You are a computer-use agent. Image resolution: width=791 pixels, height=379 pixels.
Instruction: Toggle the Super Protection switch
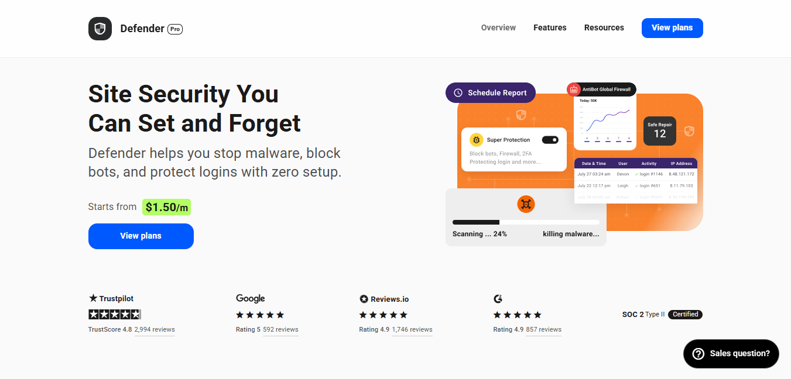pyautogui.click(x=550, y=140)
